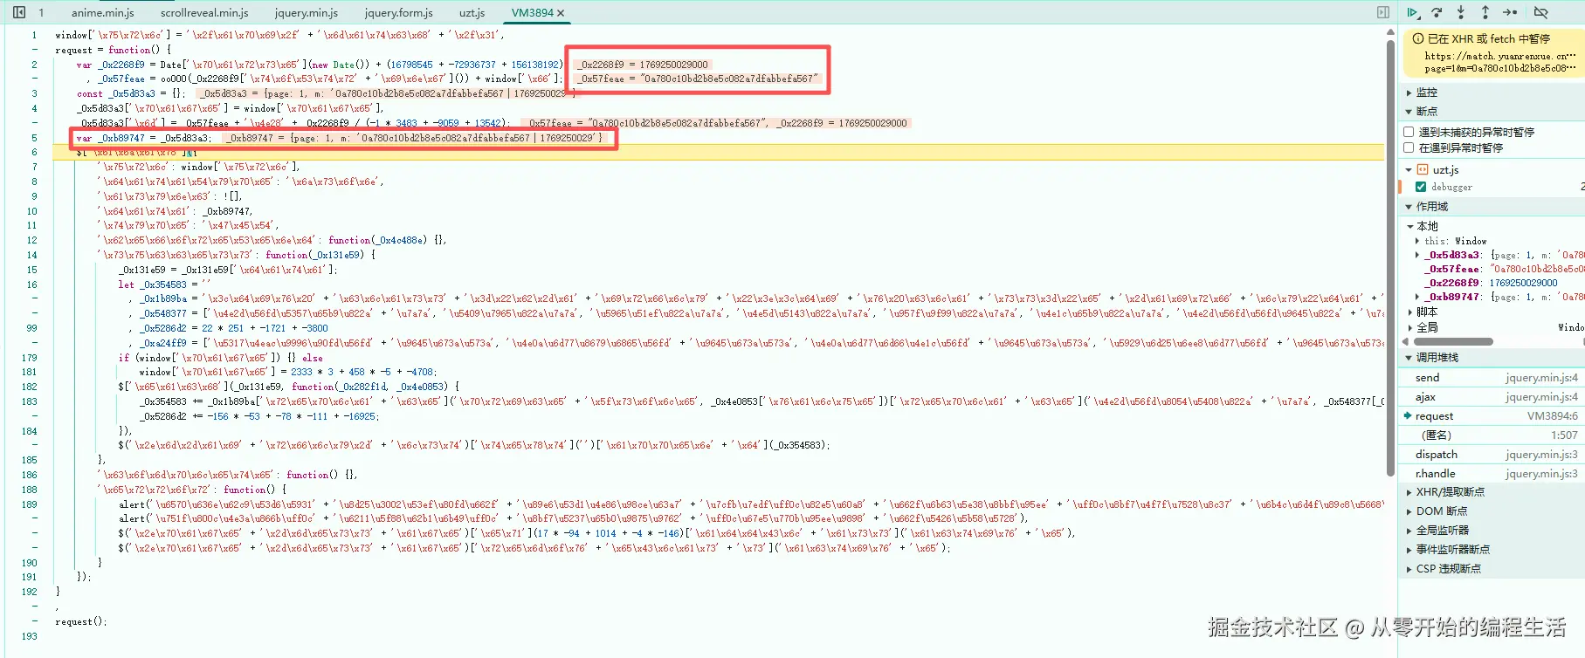The width and height of the screenshot is (1585, 658).
Task: Click the uzt.js file icon in breakpoints
Action: 1423,169
